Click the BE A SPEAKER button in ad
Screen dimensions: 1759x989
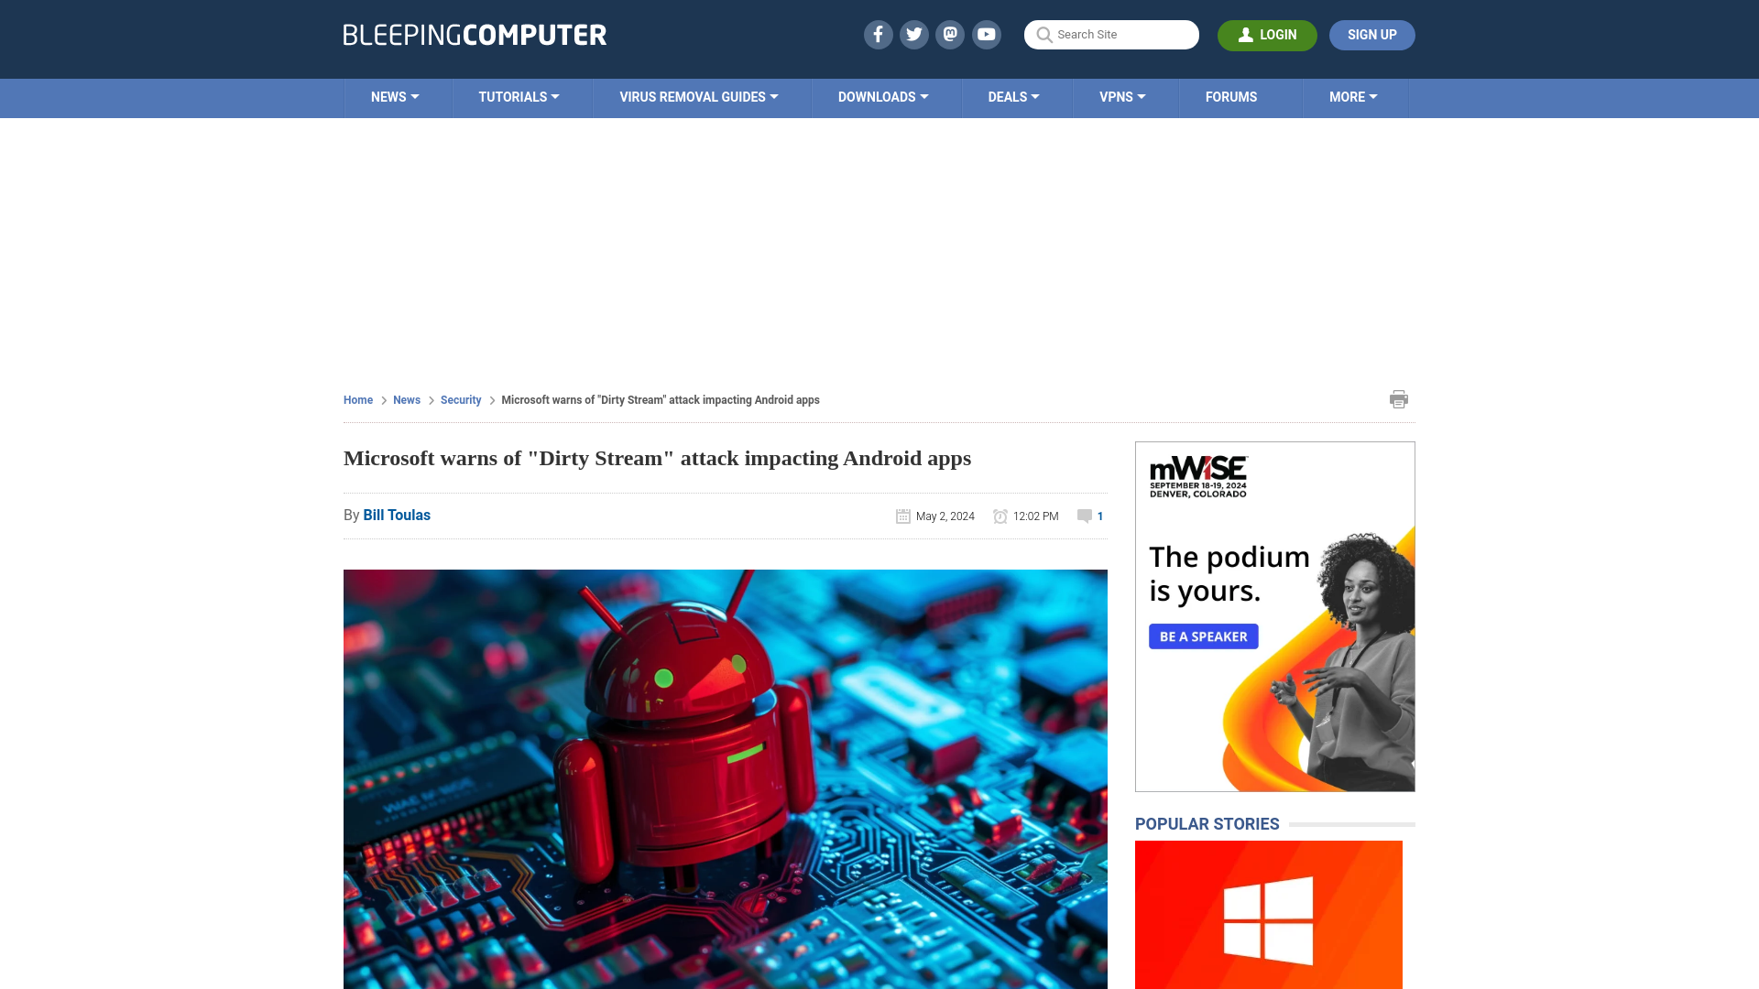point(1203,636)
